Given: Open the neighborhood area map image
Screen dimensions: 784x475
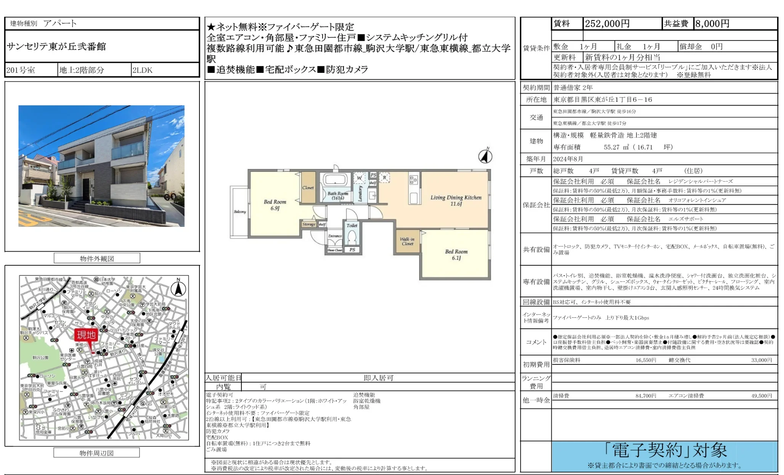Looking at the screenshot, I should point(104,358).
